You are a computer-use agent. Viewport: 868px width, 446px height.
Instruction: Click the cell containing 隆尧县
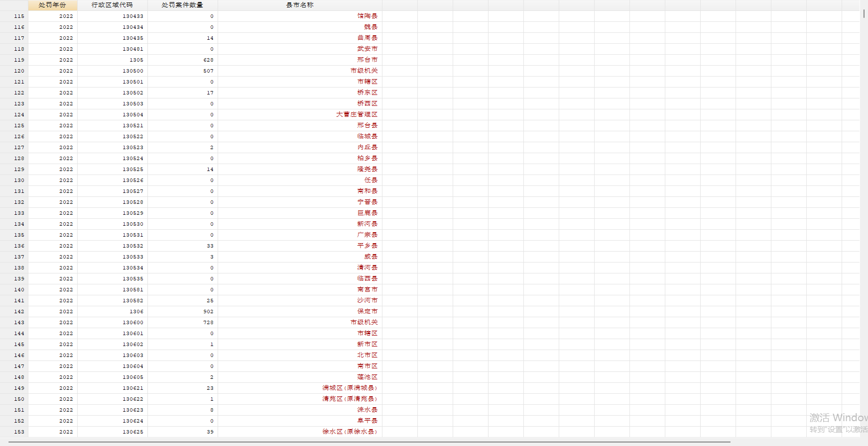pyautogui.click(x=300, y=170)
